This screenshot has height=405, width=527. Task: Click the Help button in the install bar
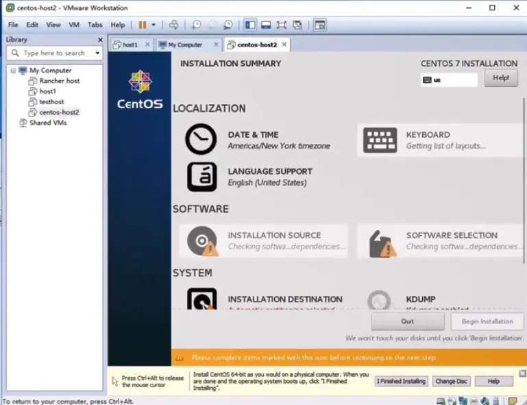[x=493, y=381]
